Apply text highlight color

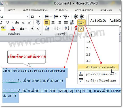coord(3,28)
